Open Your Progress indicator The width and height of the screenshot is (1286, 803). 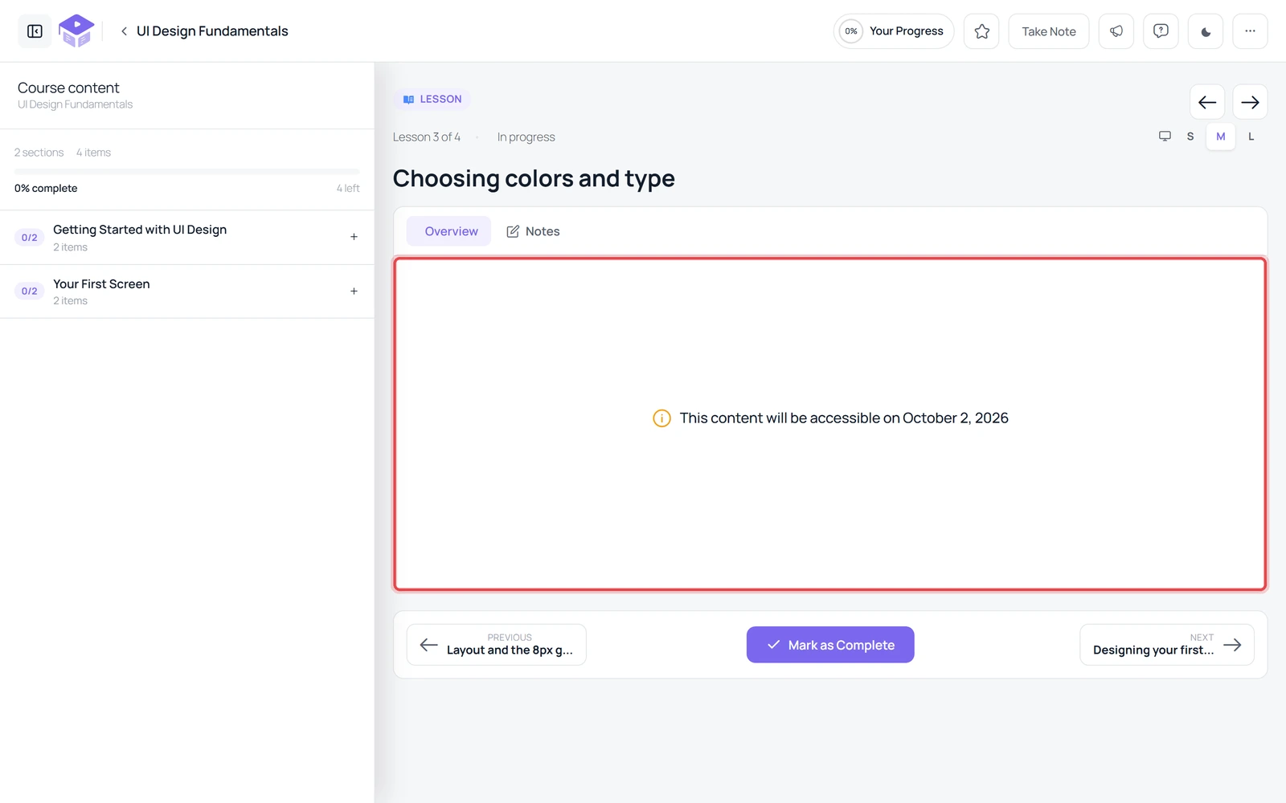[x=893, y=31]
